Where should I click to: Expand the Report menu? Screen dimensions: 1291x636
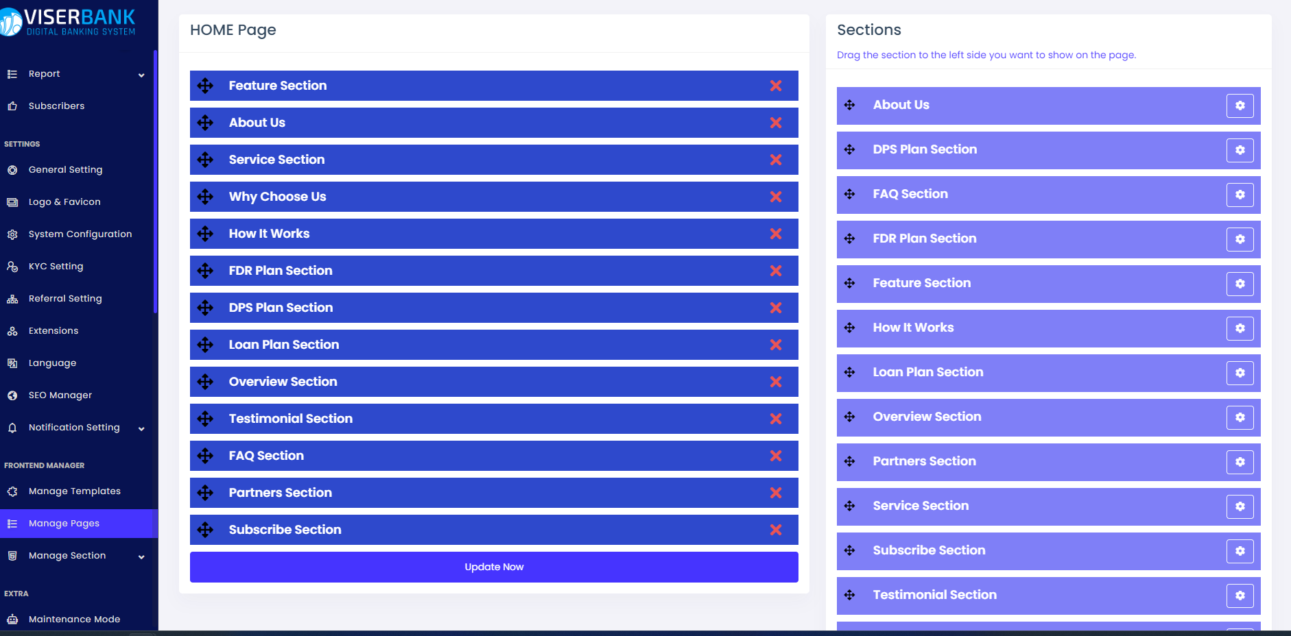75,74
